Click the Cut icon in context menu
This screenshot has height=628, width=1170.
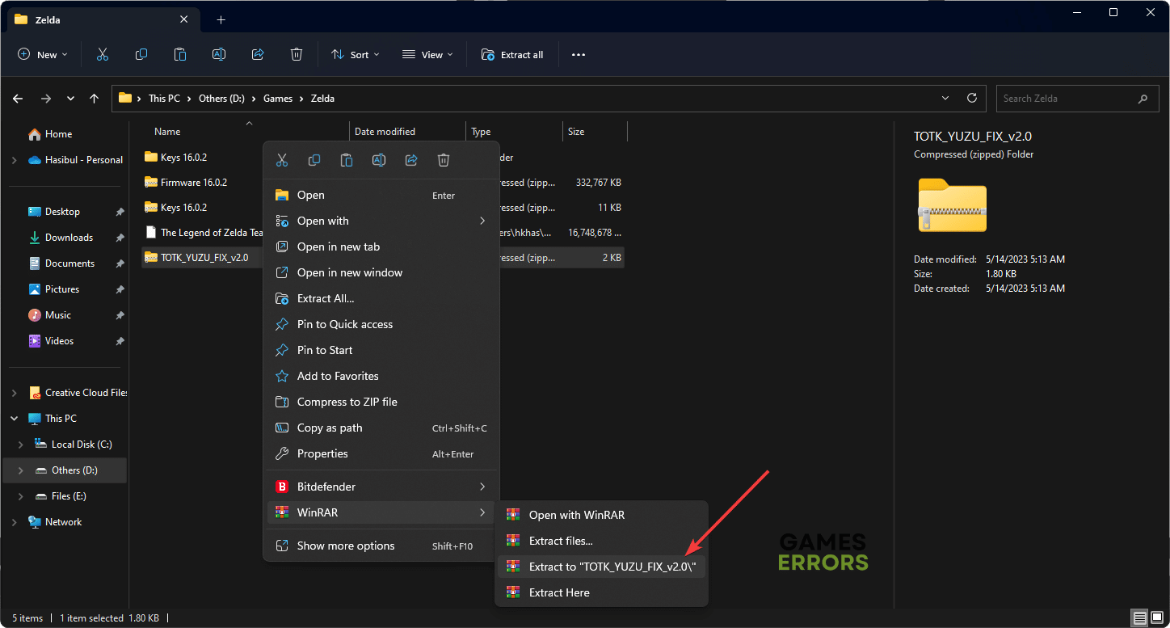coord(282,160)
